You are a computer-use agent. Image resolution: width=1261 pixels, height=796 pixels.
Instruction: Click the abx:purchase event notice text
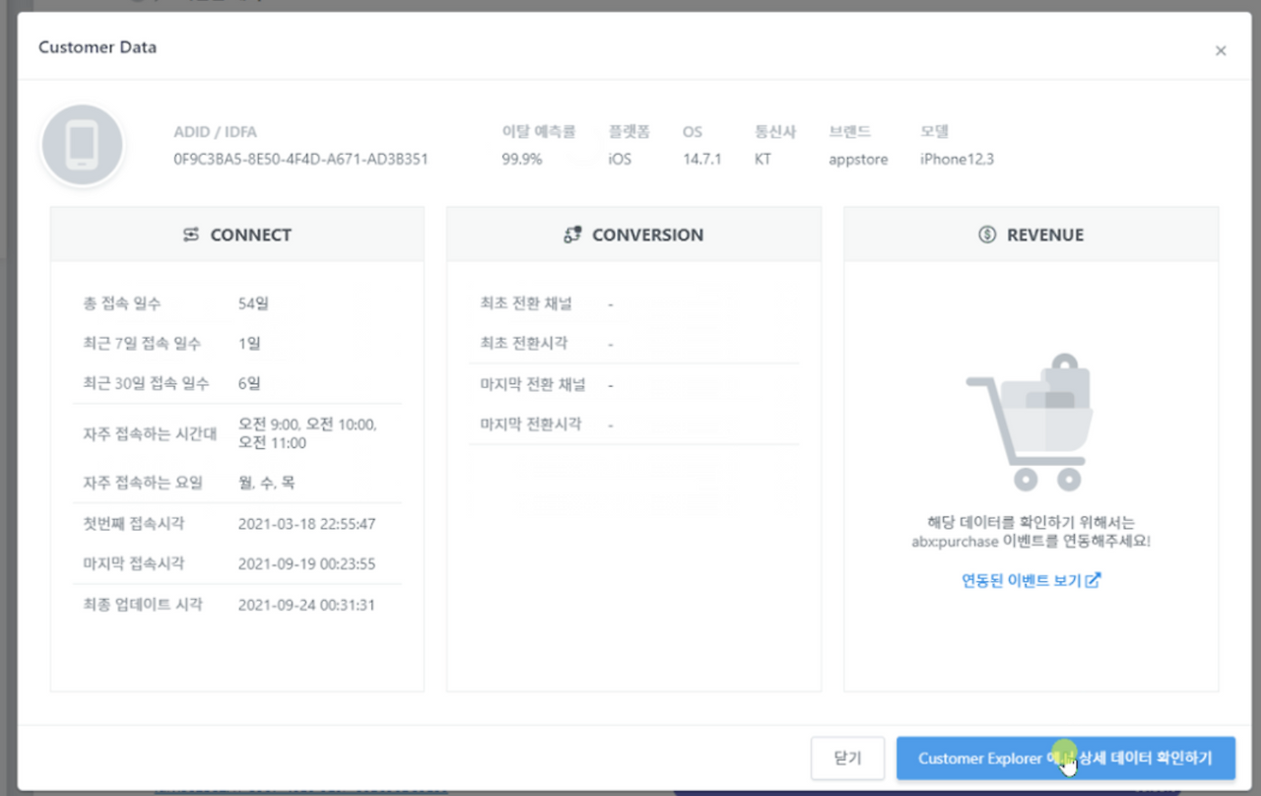pos(1030,532)
